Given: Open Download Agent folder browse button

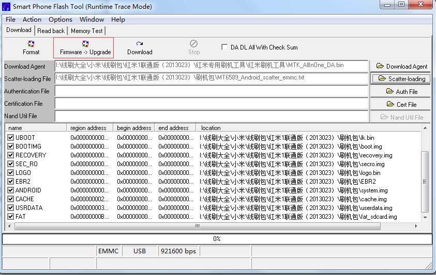Looking at the screenshot, I should tap(401, 66).
